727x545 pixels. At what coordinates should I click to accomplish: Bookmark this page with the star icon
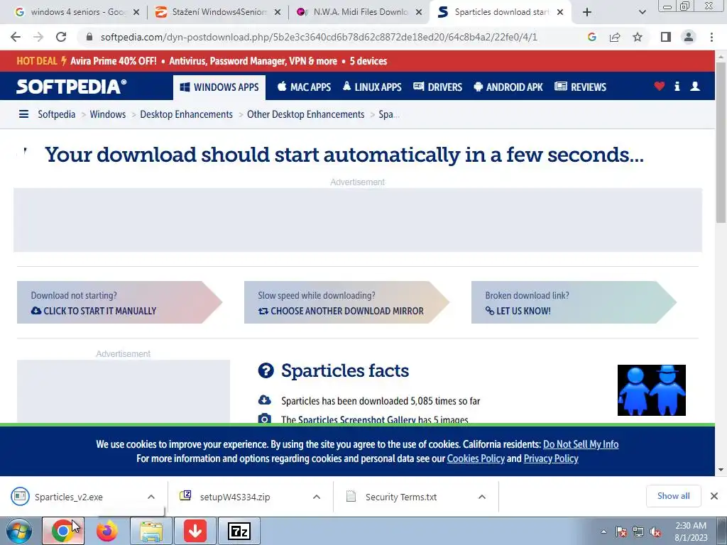click(x=638, y=37)
